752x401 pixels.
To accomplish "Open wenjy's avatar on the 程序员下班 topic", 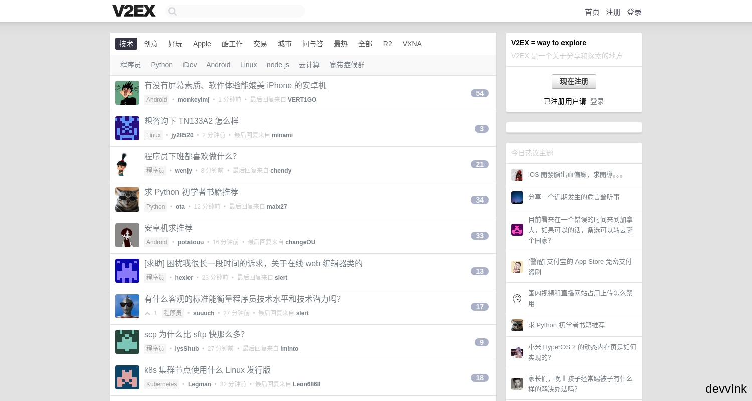I will [127, 164].
